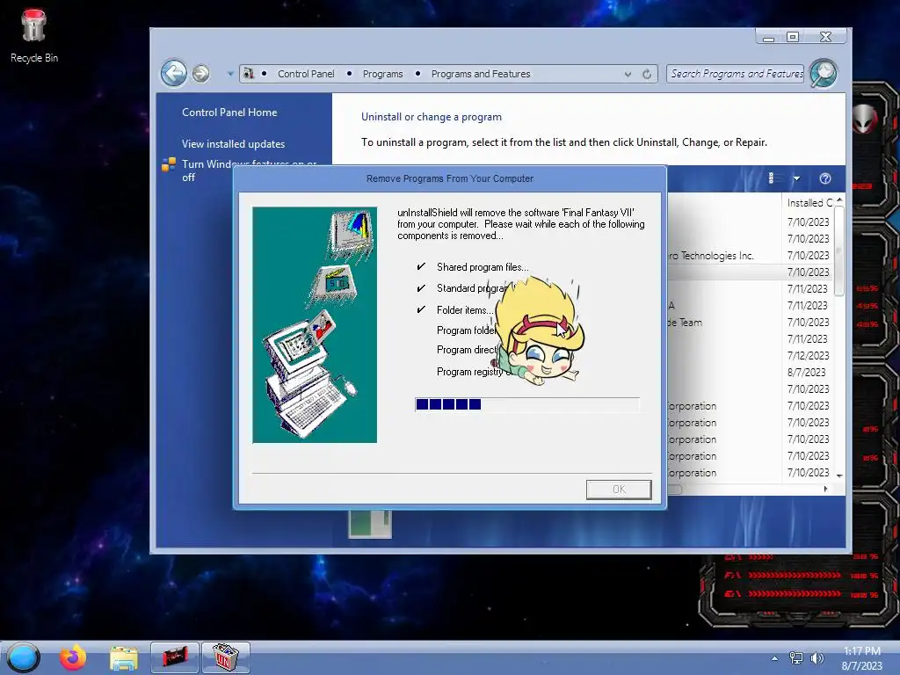Click the Windows features shield icon
This screenshot has height=675, width=900.
tap(169, 164)
